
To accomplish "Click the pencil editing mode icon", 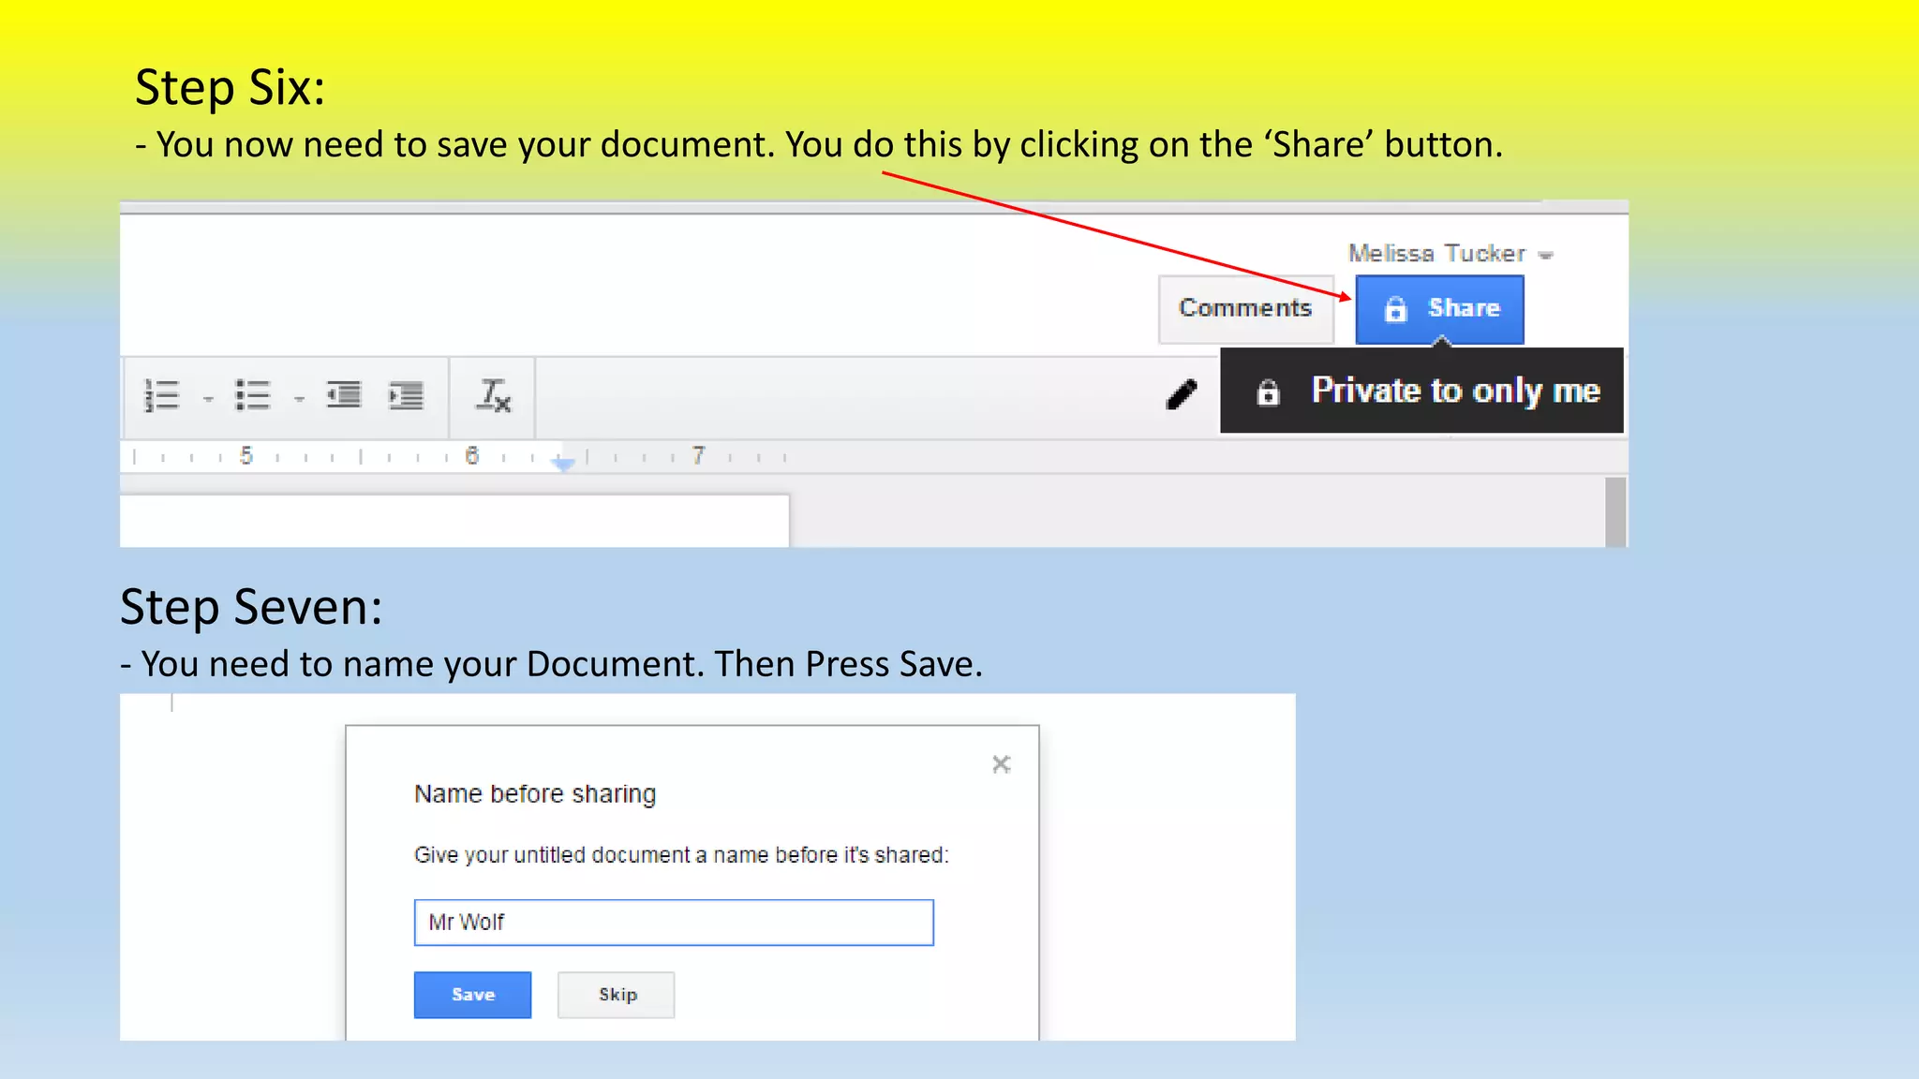I will click(x=1182, y=394).
